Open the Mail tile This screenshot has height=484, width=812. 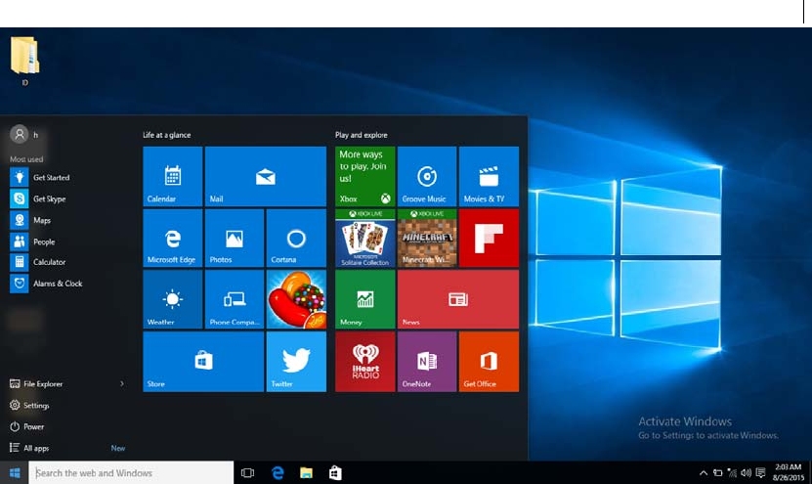265,176
